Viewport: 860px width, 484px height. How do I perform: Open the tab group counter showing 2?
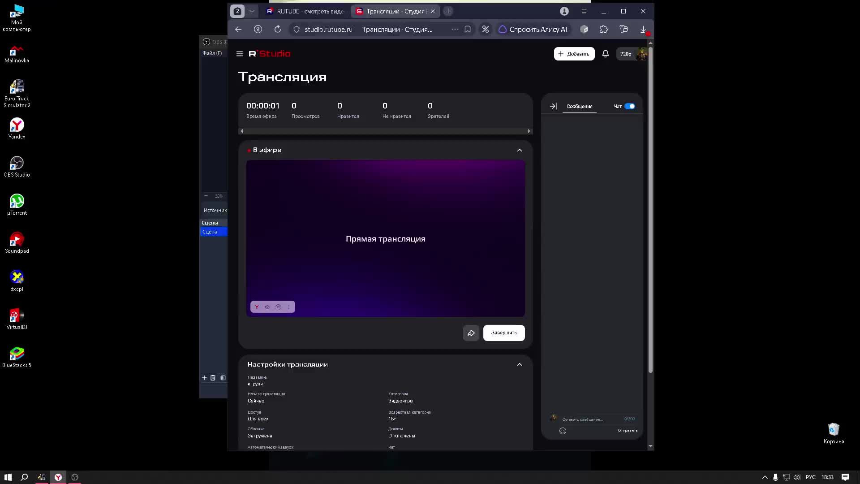pos(238,11)
